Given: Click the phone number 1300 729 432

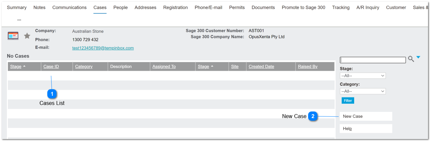Looking at the screenshot, I should (85, 40).
